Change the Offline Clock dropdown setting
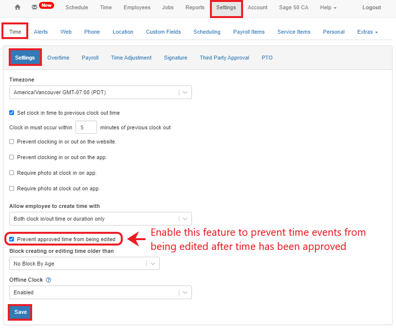 [x=185, y=292]
